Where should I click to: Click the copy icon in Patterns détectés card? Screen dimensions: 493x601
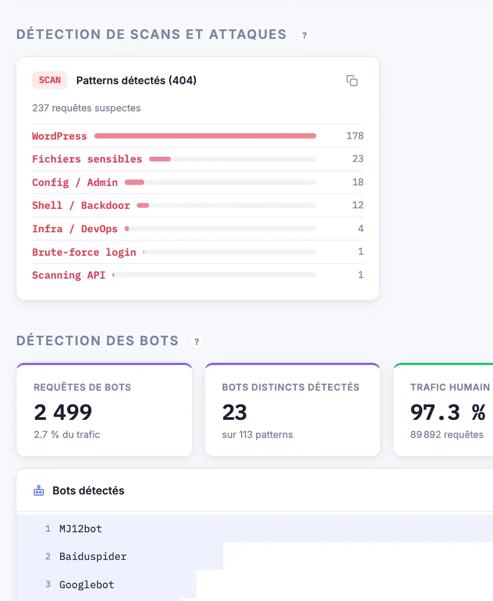pos(352,80)
